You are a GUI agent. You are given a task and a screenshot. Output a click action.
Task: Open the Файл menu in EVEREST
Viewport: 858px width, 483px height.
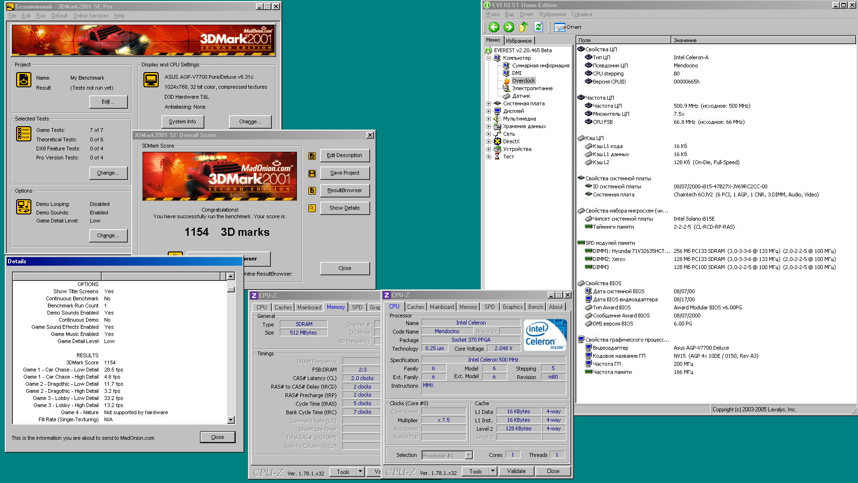[x=493, y=14]
